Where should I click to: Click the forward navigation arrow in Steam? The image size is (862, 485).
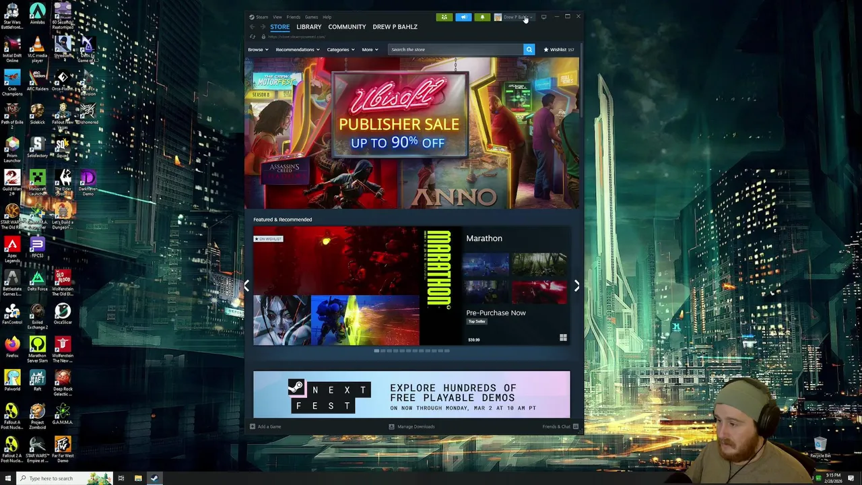[263, 27]
